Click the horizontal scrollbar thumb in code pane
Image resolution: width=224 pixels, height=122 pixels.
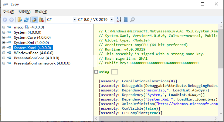tap(129, 118)
